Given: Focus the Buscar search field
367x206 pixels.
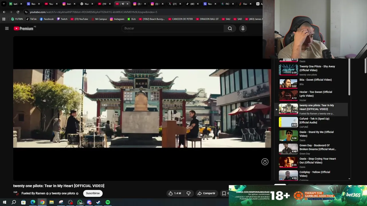Looking at the screenshot, I should pyautogui.click(x=173, y=28).
